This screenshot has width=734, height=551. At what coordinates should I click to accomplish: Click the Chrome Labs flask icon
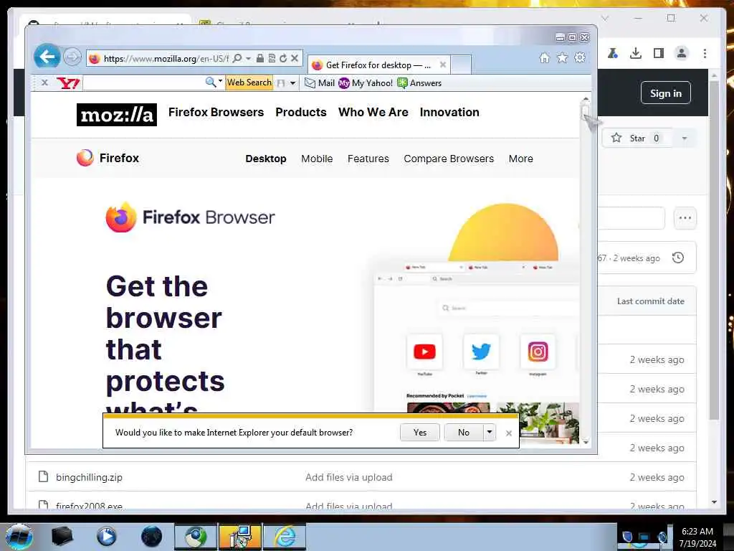pos(613,53)
